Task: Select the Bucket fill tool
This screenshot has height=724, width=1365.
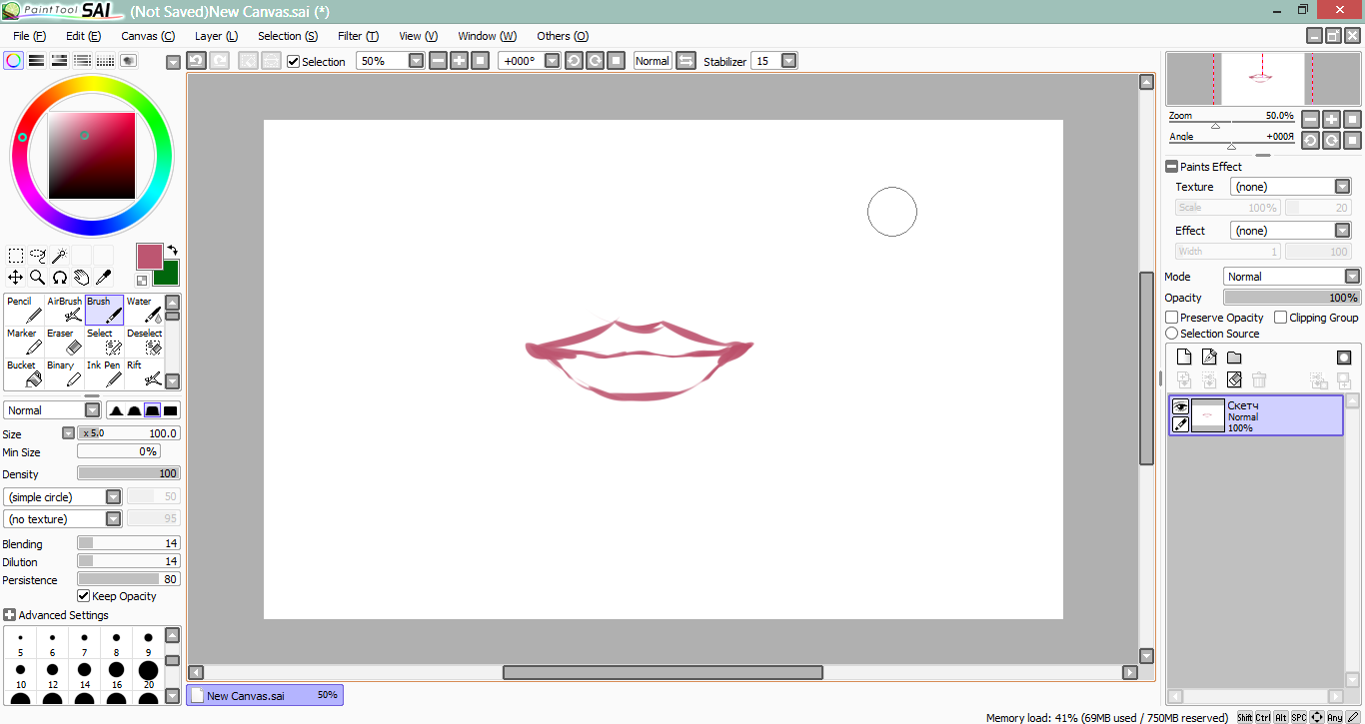Action: (24, 373)
